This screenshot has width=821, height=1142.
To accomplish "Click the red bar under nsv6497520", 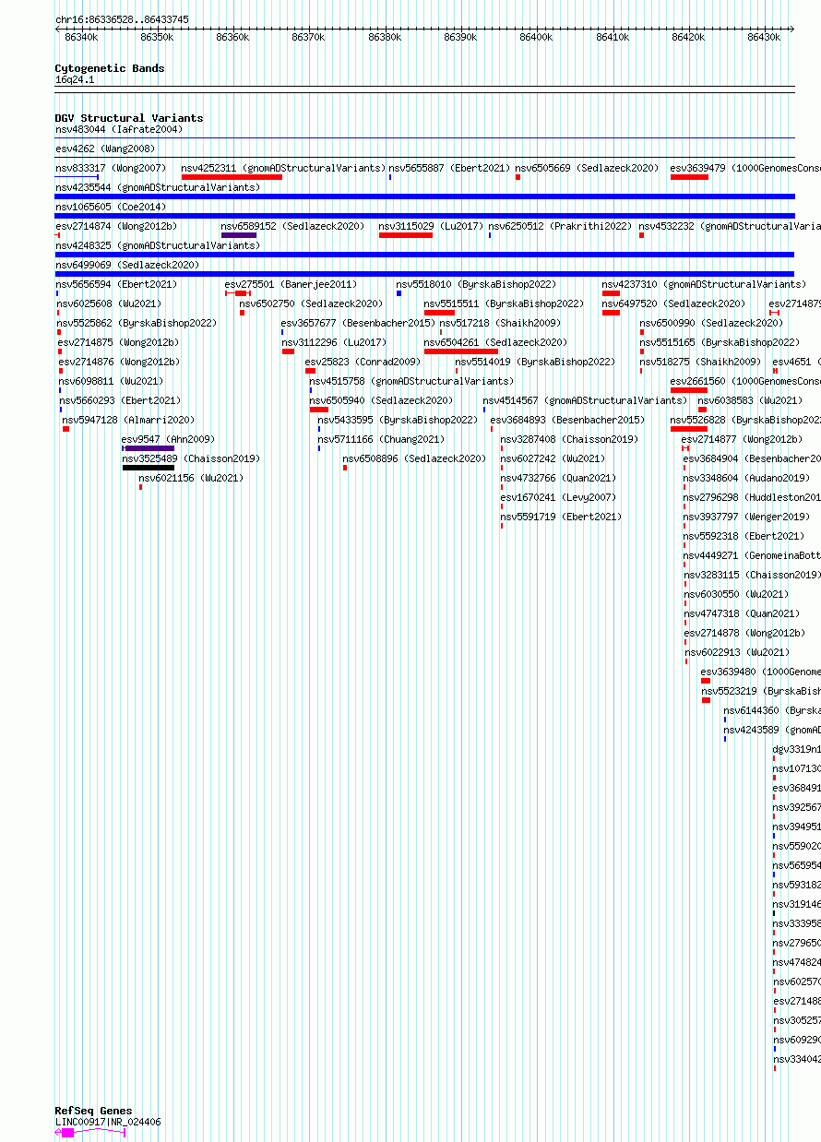I will point(611,313).
